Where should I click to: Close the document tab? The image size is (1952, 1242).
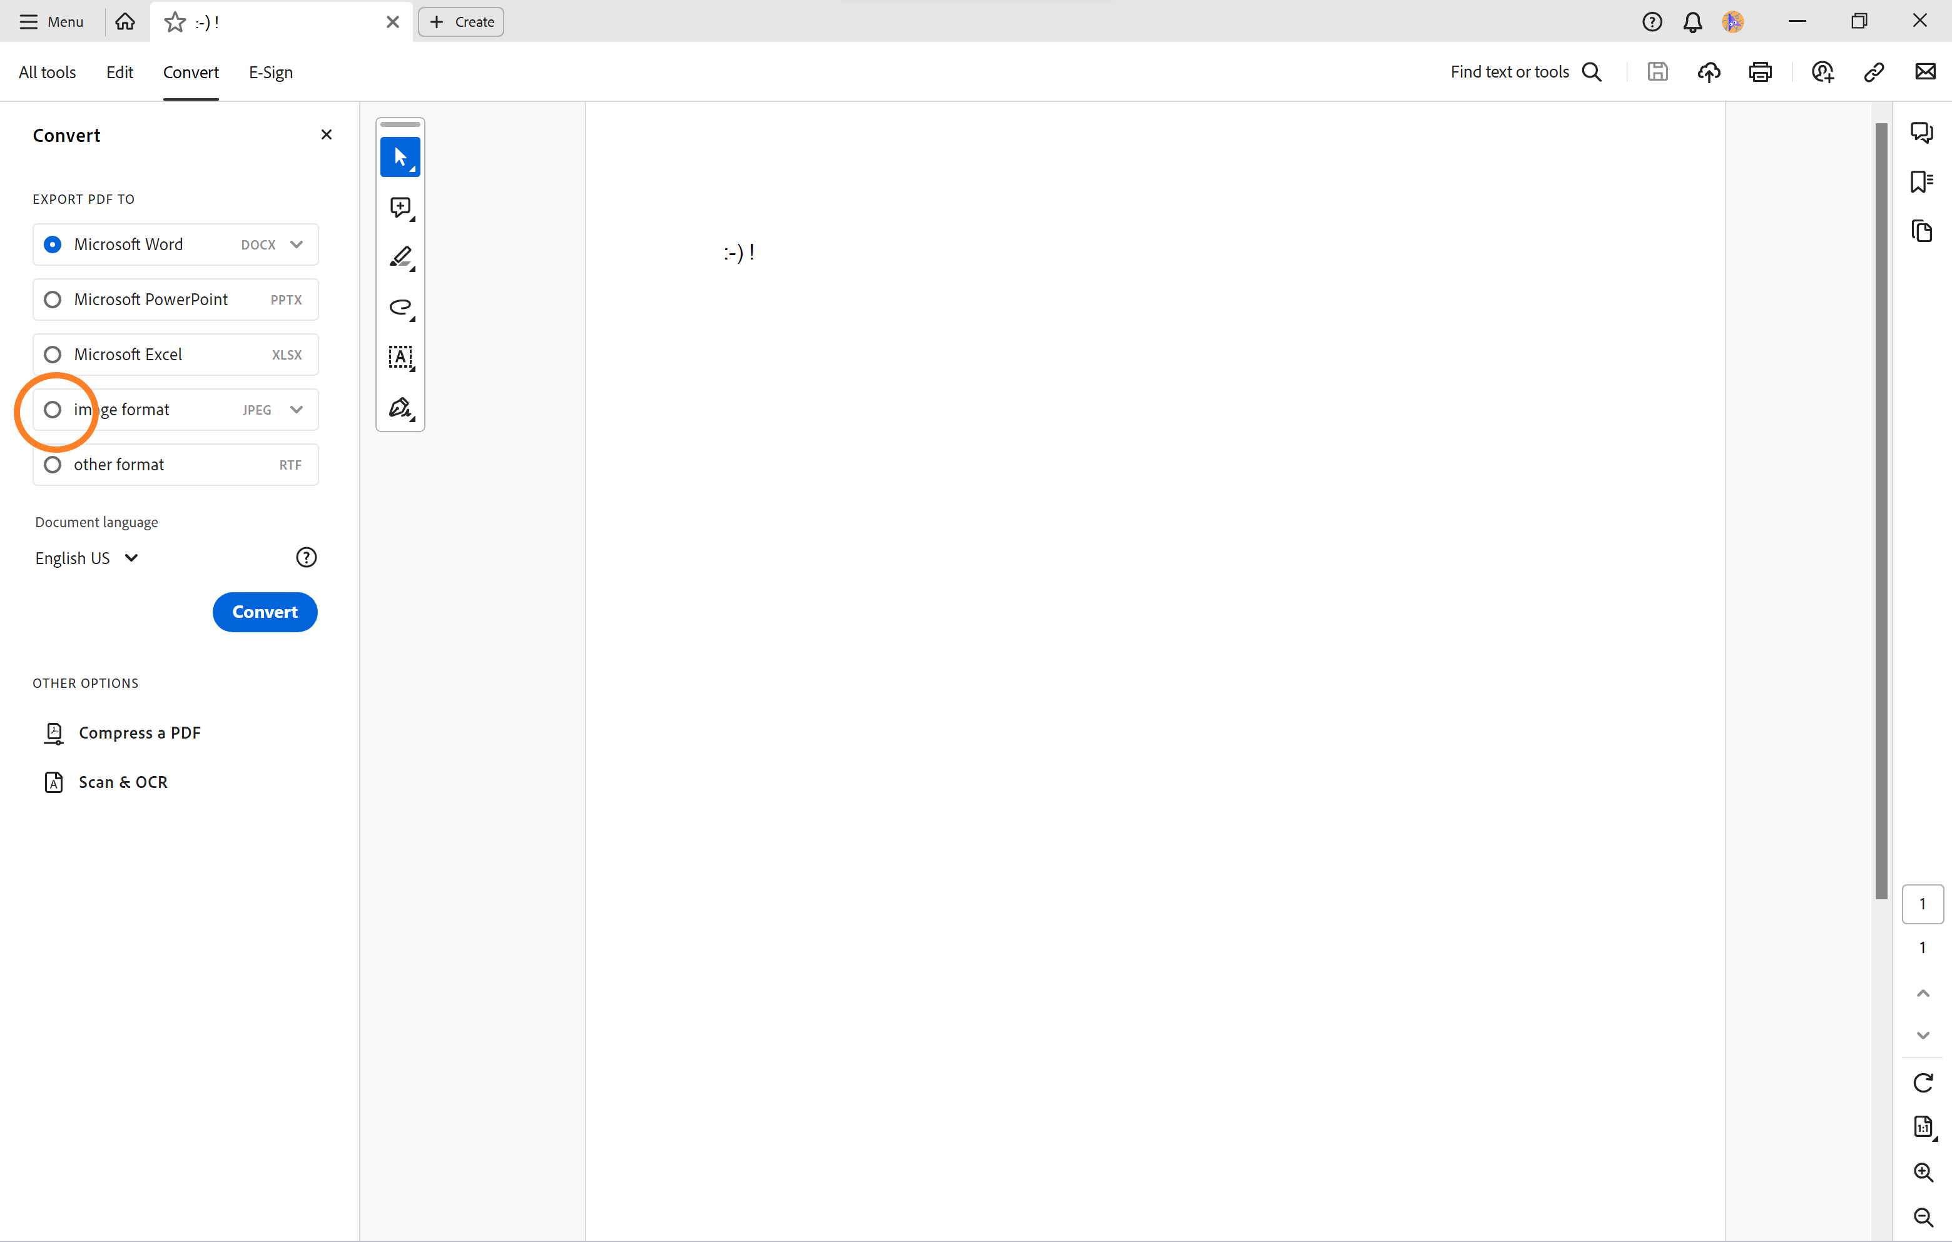click(393, 22)
